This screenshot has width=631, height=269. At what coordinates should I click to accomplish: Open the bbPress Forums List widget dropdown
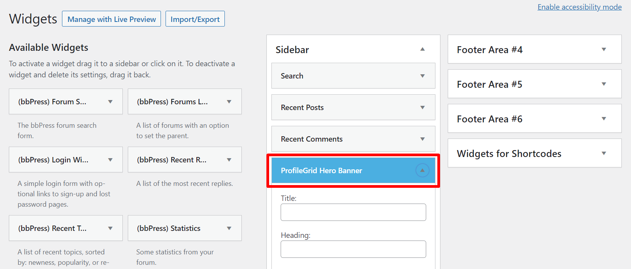[229, 102]
